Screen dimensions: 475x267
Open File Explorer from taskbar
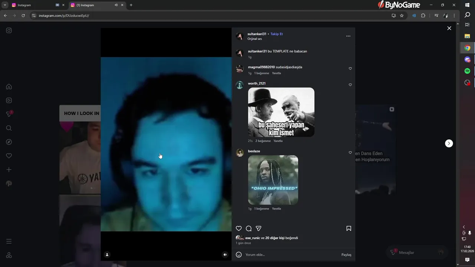pyautogui.click(x=467, y=36)
